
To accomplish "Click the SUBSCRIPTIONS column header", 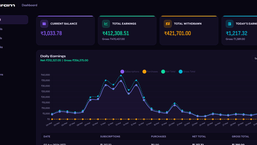I will coord(110,136).
